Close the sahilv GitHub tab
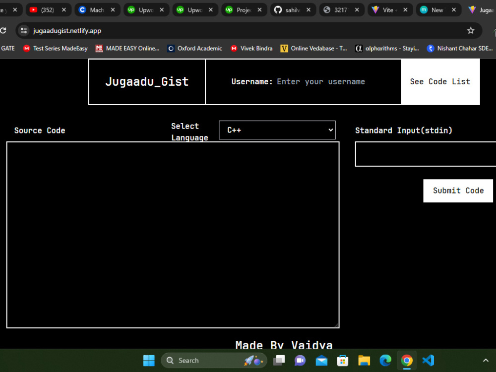 point(309,10)
